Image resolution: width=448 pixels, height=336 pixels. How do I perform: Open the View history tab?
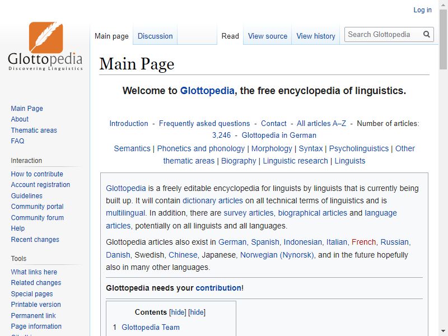pos(316,36)
